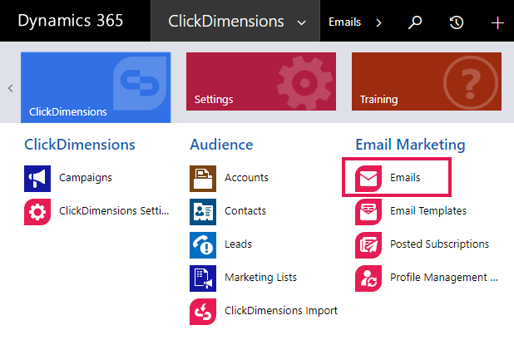Click the Emails envelope icon
514x340 pixels.
tap(368, 179)
